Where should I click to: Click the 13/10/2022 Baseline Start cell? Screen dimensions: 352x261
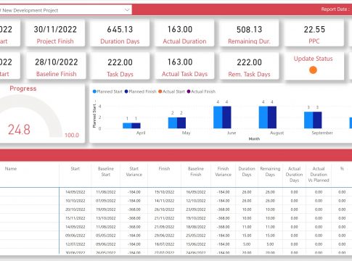(106, 218)
